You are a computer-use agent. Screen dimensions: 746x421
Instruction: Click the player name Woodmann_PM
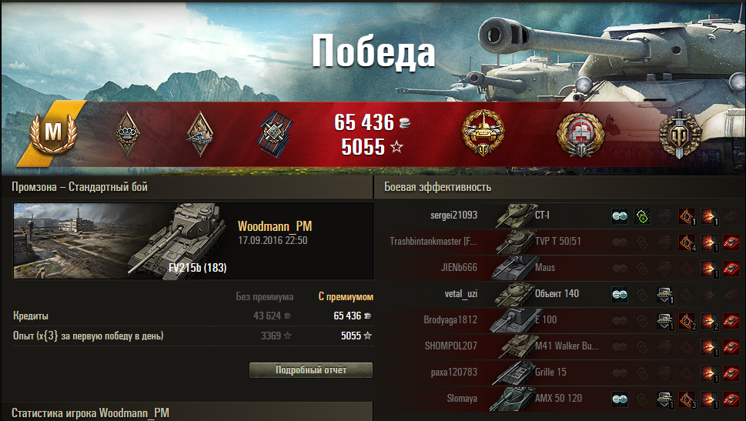tap(275, 226)
